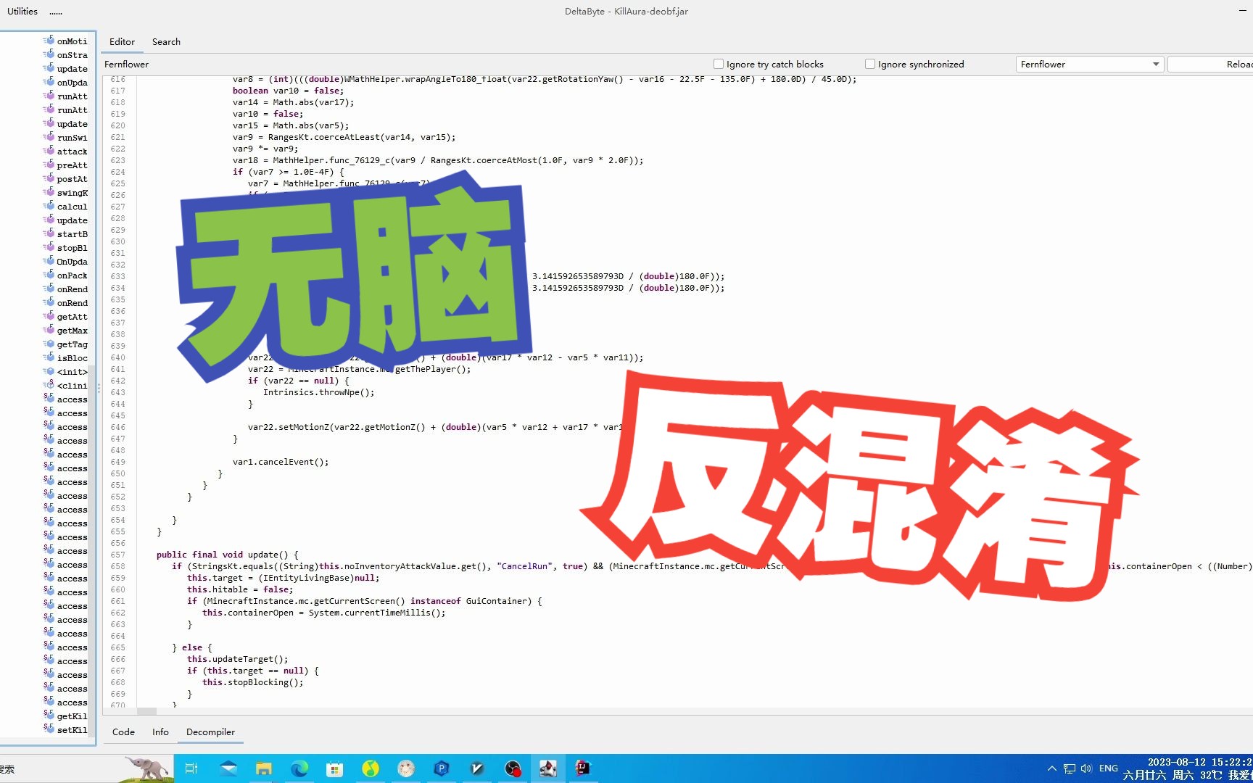
Task: Select the preAtt method in the list
Action: pos(70,165)
